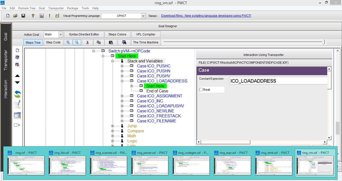This screenshot has height=181, width=342.
Task: Open the Transporter menu
Action: click(x=56, y=8)
